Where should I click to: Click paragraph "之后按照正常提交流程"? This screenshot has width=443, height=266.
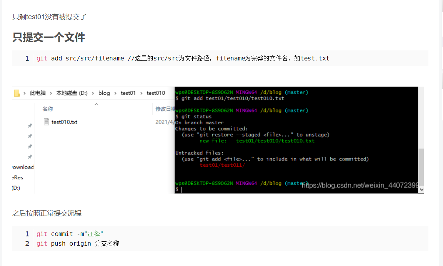pos(47,213)
